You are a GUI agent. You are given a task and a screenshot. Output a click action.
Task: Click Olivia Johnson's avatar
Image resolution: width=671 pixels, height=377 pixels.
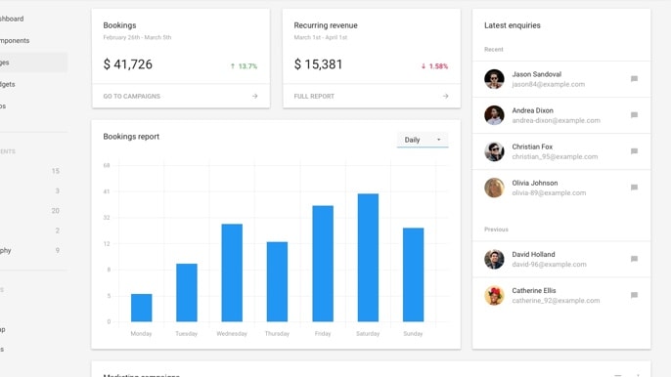click(494, 188)
